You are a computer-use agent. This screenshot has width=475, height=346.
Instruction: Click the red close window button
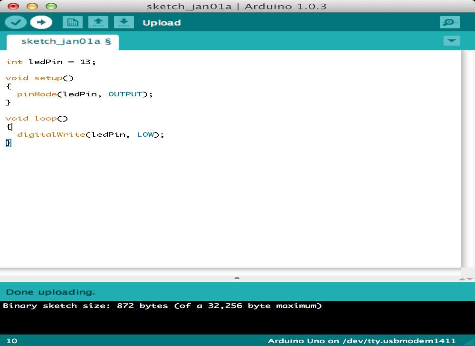[13, 6]
